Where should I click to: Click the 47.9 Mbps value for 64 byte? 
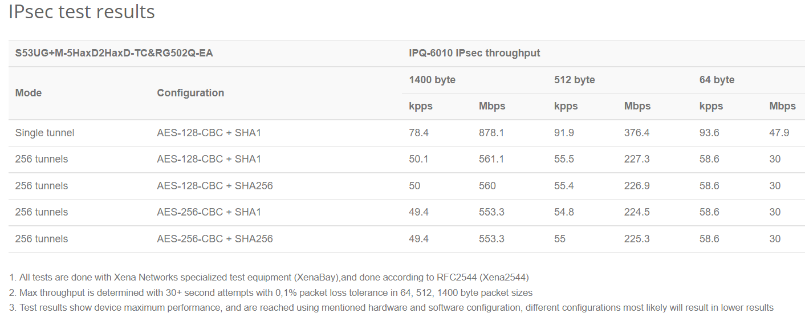779,133
